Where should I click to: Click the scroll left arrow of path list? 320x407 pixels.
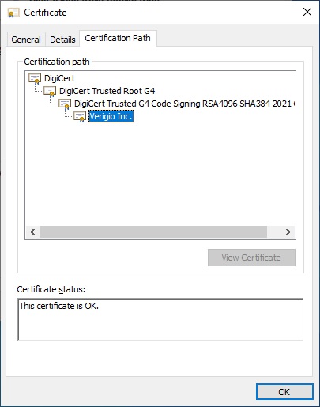(32, 232)
